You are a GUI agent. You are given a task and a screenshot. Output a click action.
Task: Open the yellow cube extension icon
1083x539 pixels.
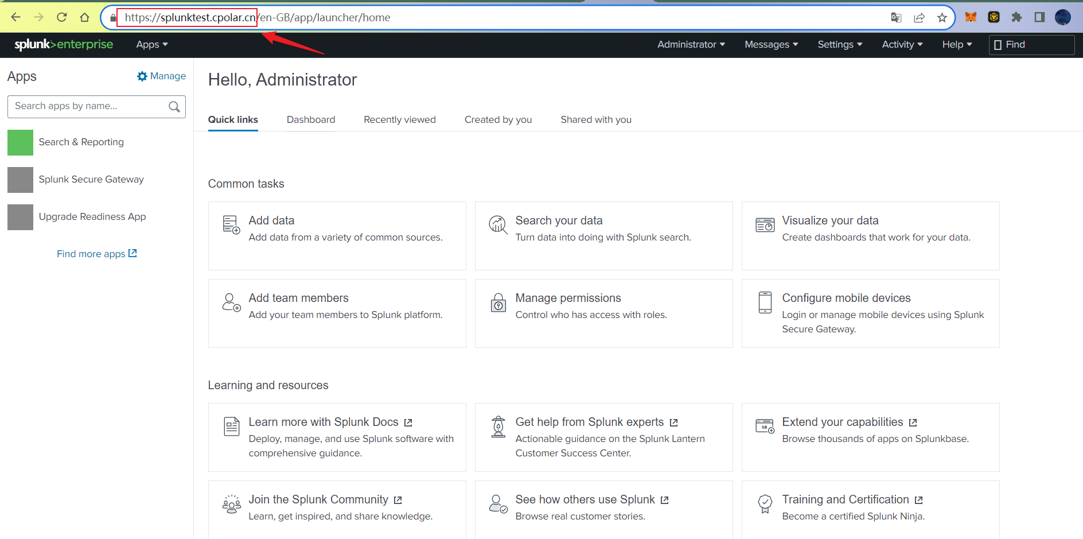pyautogui.click(x=994, y=17)
